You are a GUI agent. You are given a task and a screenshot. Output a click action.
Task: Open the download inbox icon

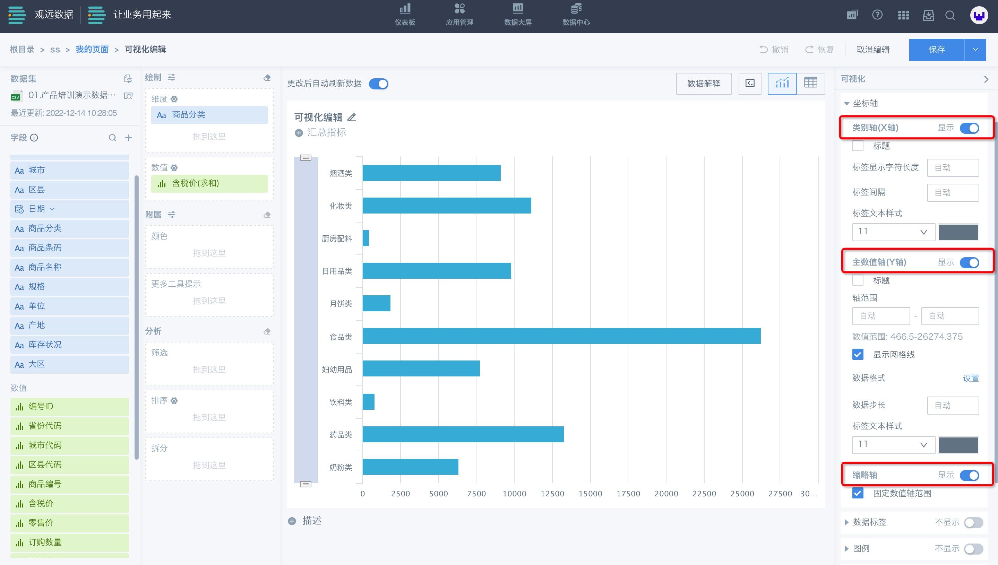click(x=928, y=16)
